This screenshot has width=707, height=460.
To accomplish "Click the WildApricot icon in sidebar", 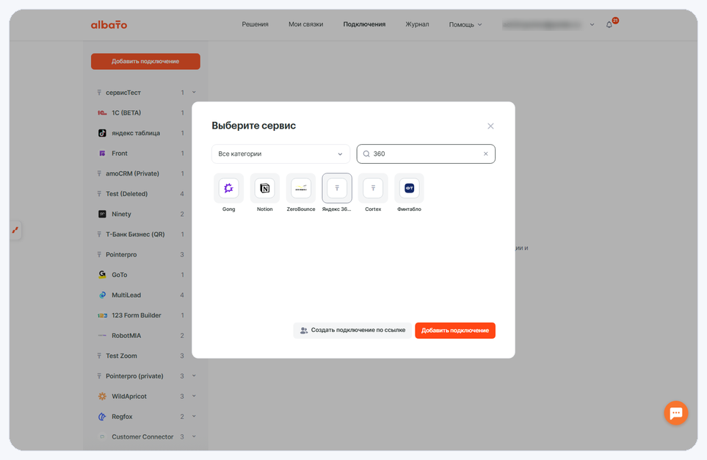I will (102, 396).
